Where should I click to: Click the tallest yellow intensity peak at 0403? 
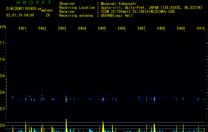click(66, 125)
